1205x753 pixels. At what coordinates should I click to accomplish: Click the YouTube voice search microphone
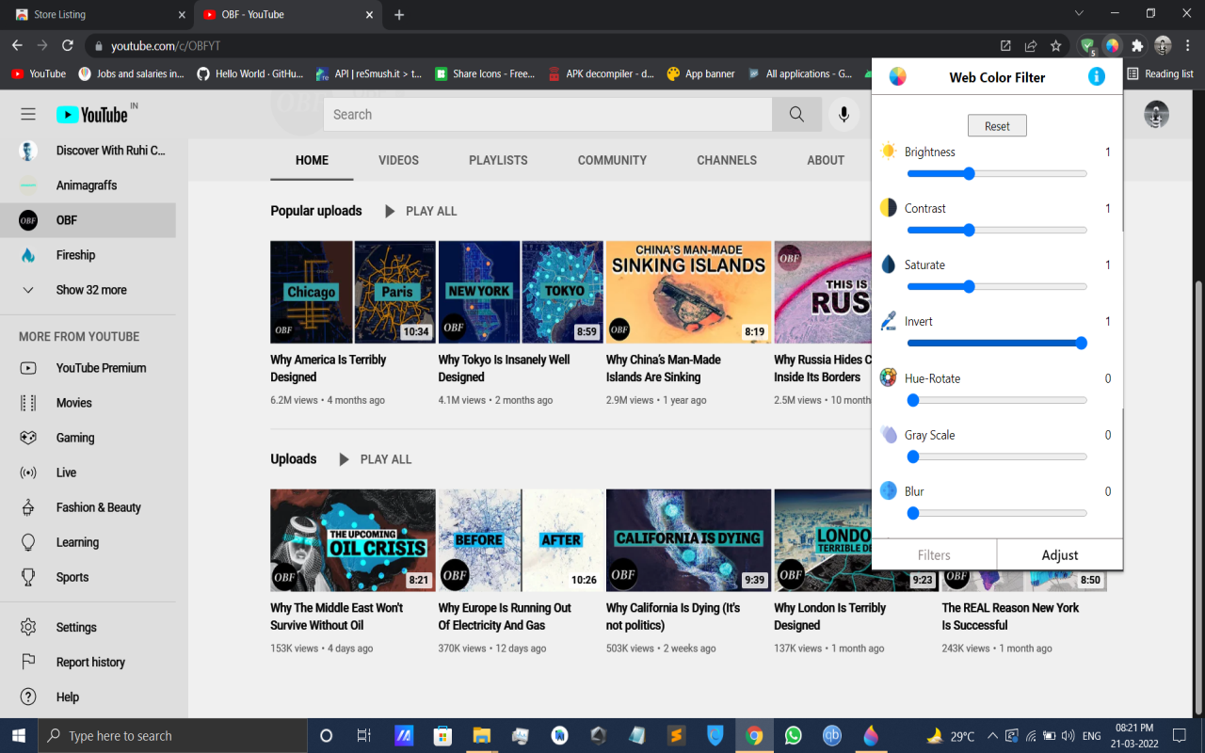[x=844, y=113]
